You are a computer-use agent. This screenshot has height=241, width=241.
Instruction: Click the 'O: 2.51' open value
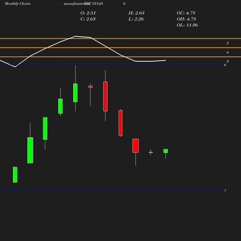[x=88, y=13]
